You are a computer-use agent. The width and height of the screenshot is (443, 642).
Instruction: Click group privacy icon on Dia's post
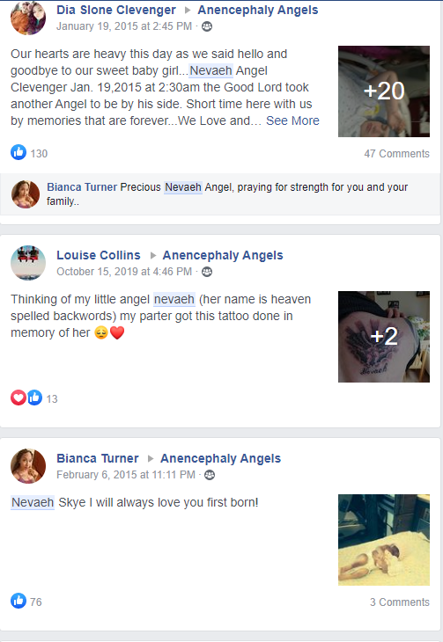click(x=207, y=26)
